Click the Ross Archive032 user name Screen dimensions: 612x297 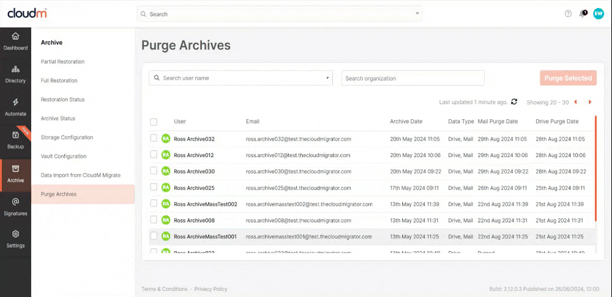194,139
